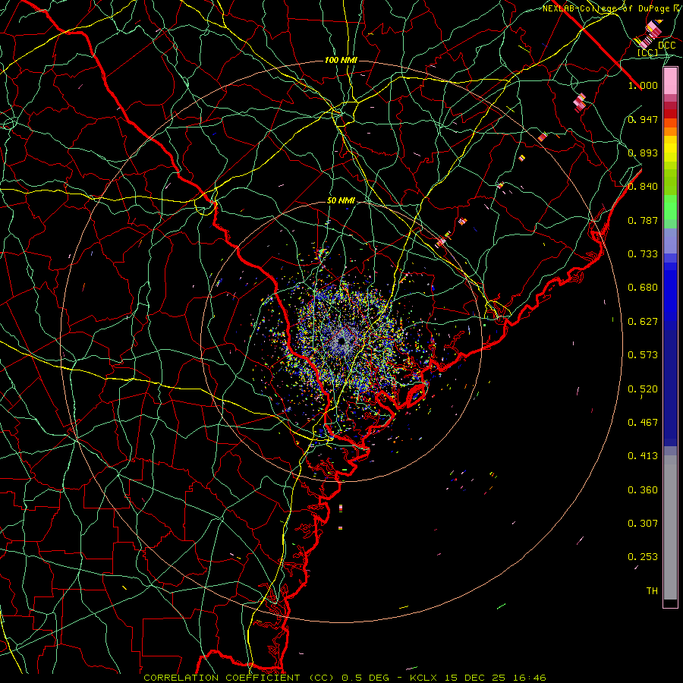The image size is (683, 683).
Task: Click the "[CC]" product label
Action: [x=647, y=52]
